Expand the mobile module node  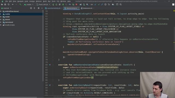click(1, 14)
